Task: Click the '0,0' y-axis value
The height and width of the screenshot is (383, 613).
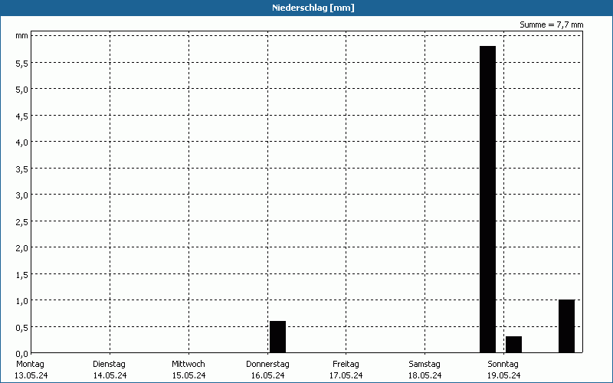Action: [x=22, y=354]
